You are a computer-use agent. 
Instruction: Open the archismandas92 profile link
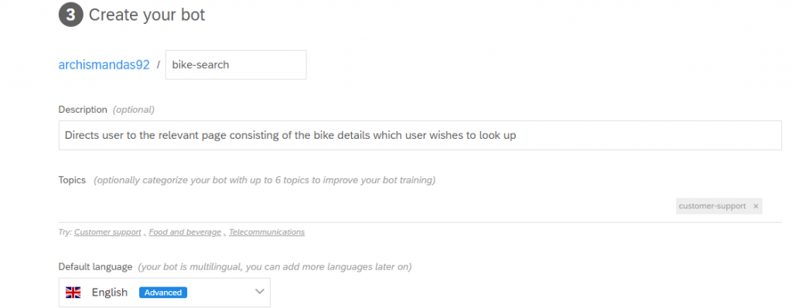pos(104,65)
